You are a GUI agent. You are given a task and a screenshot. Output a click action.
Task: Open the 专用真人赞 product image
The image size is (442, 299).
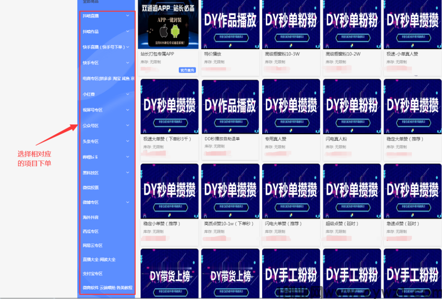[291, 107]
